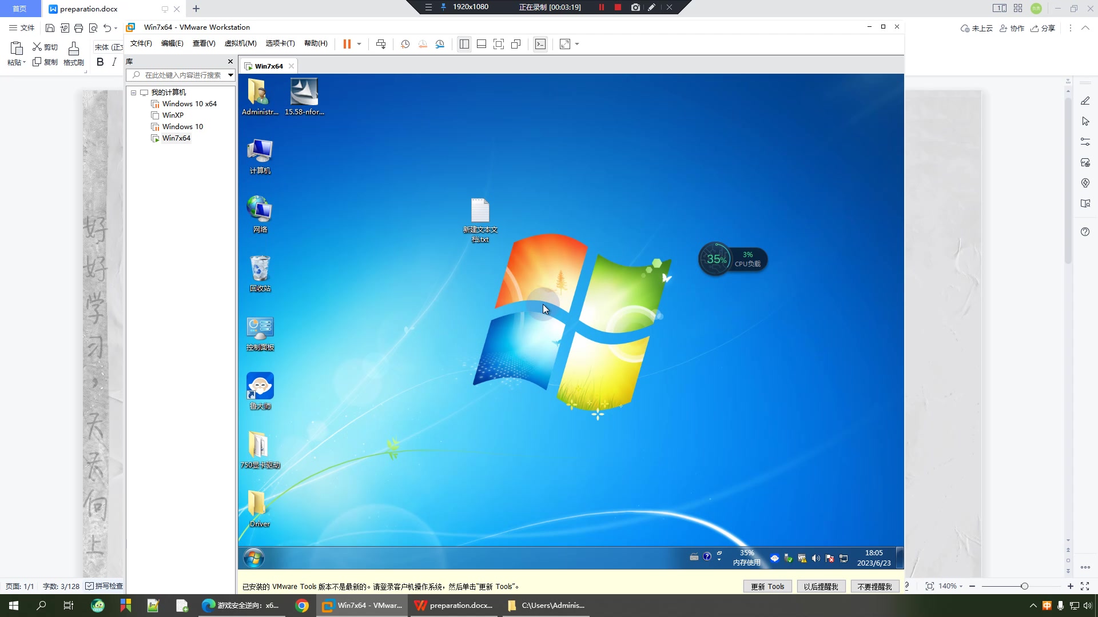This screenshot has height=617, width=1098.
Task: Open the 查看(V) menu
Action: click(204, 43)
